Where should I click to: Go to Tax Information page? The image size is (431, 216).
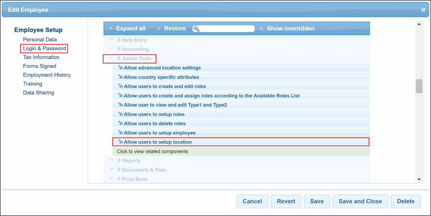[41, 57]
